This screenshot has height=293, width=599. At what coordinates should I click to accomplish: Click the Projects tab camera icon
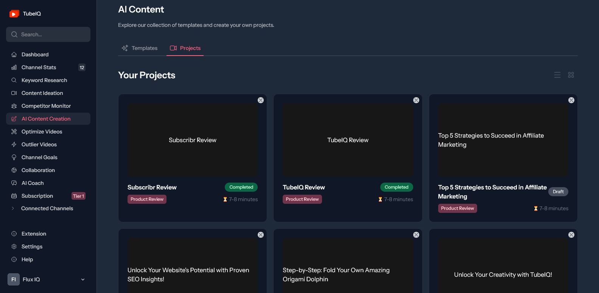[x=173, y=48]
